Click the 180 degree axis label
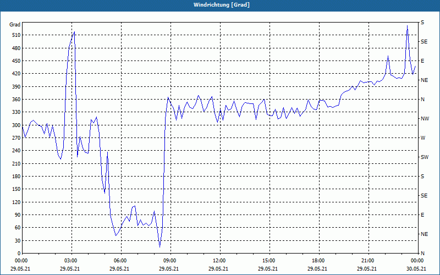This screenshot has height=275, width=440. [16, 176]
